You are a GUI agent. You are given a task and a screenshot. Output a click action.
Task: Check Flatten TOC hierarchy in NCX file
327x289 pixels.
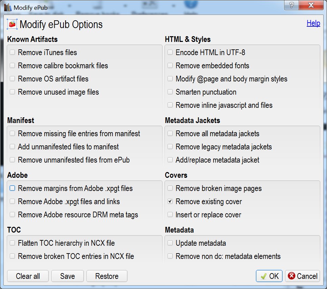(12, 243)
